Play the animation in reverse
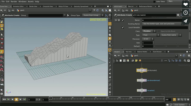 point(12,100)
